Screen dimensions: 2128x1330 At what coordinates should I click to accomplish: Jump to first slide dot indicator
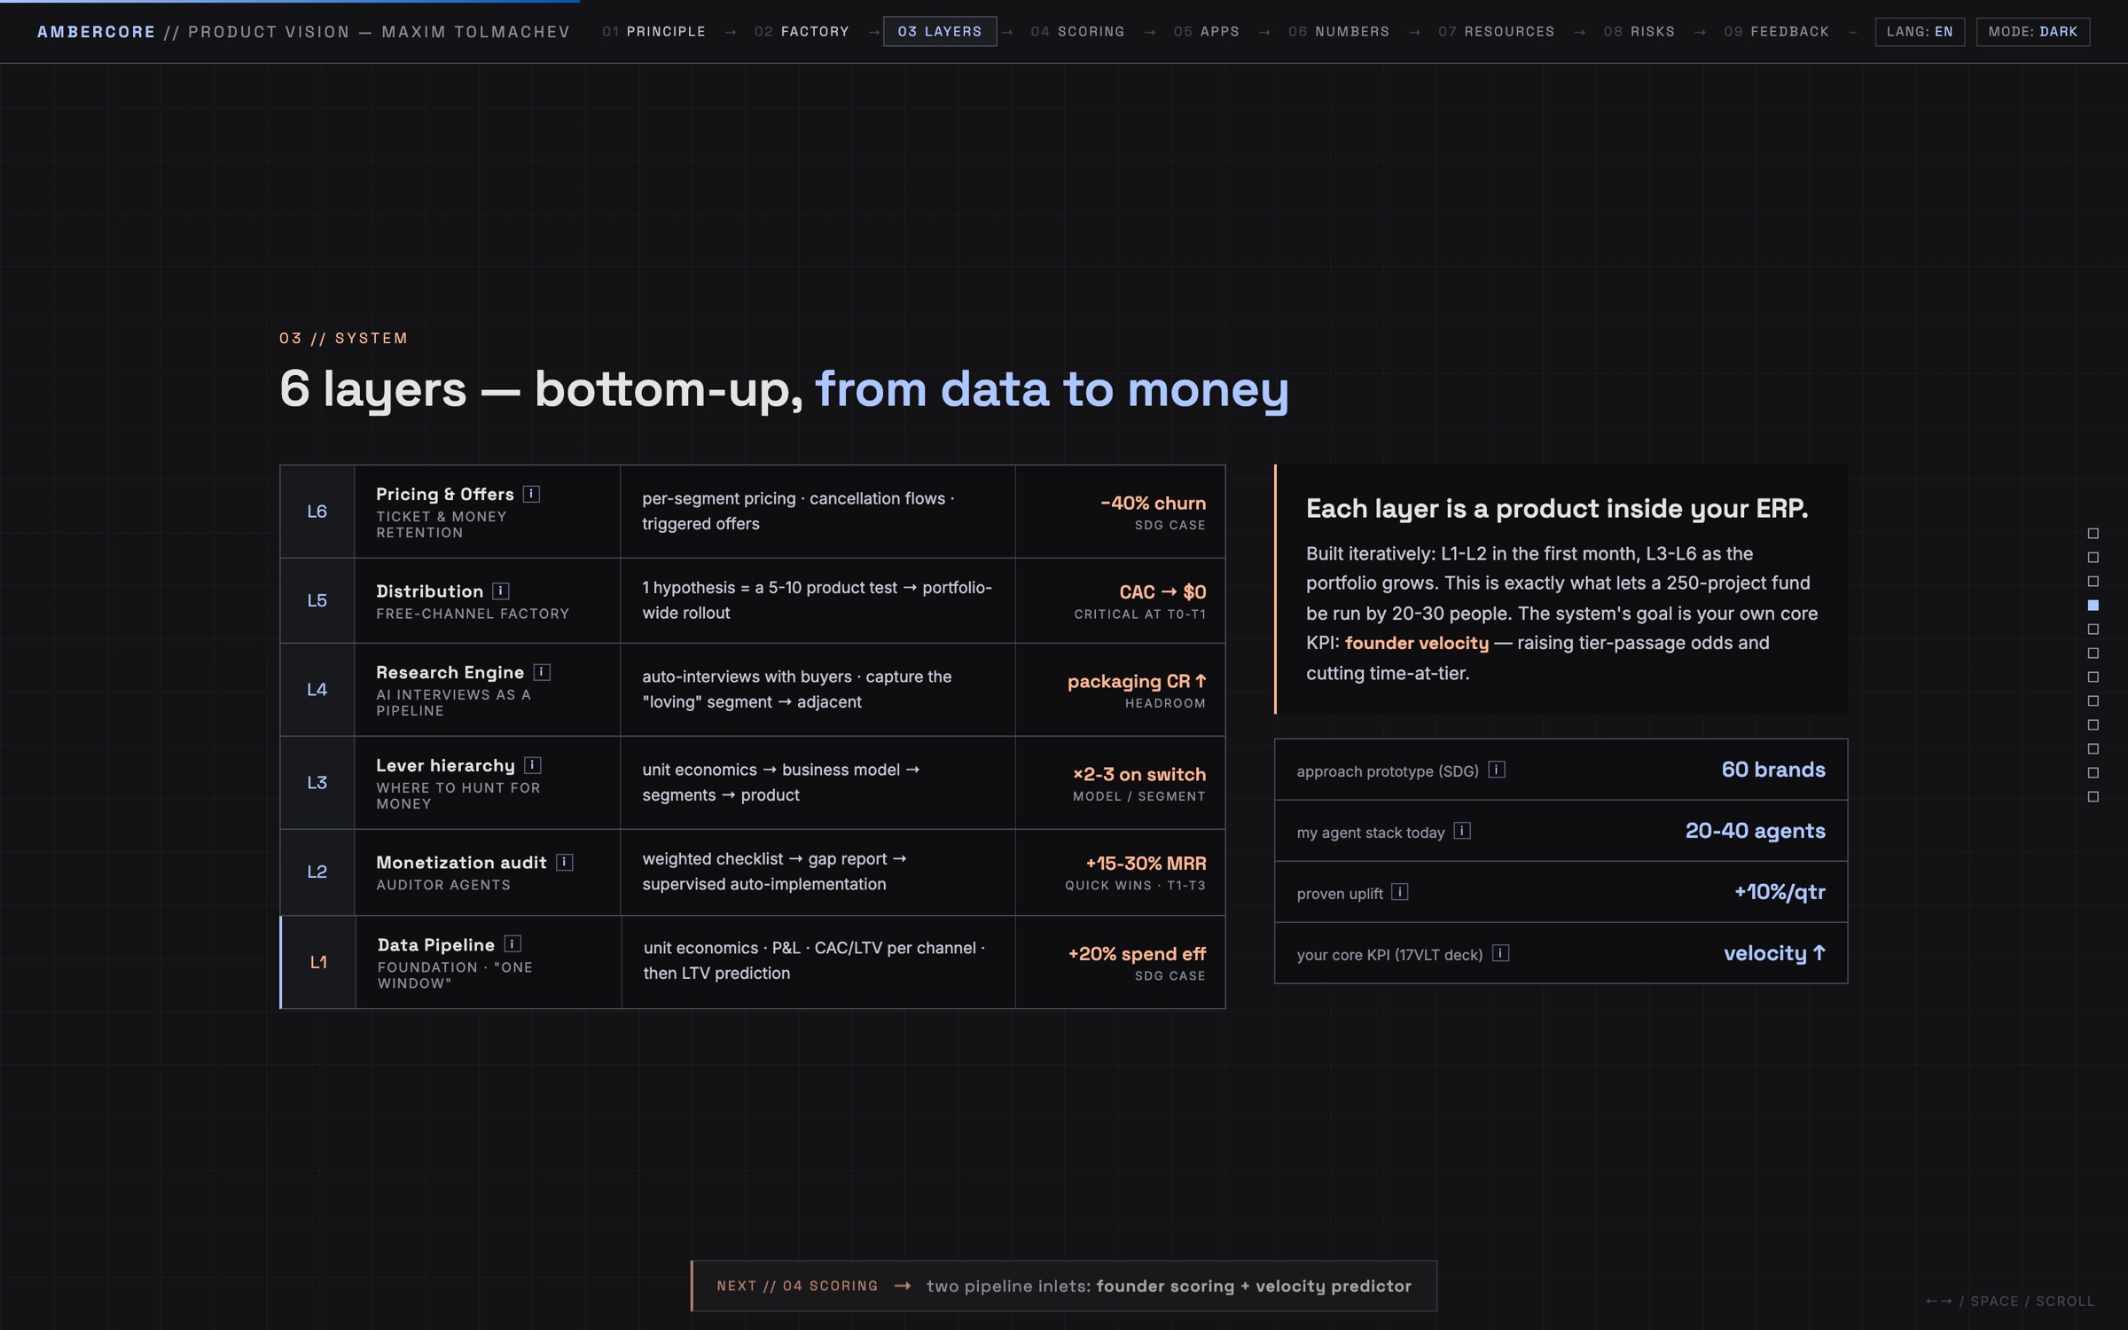[2093, 534]
